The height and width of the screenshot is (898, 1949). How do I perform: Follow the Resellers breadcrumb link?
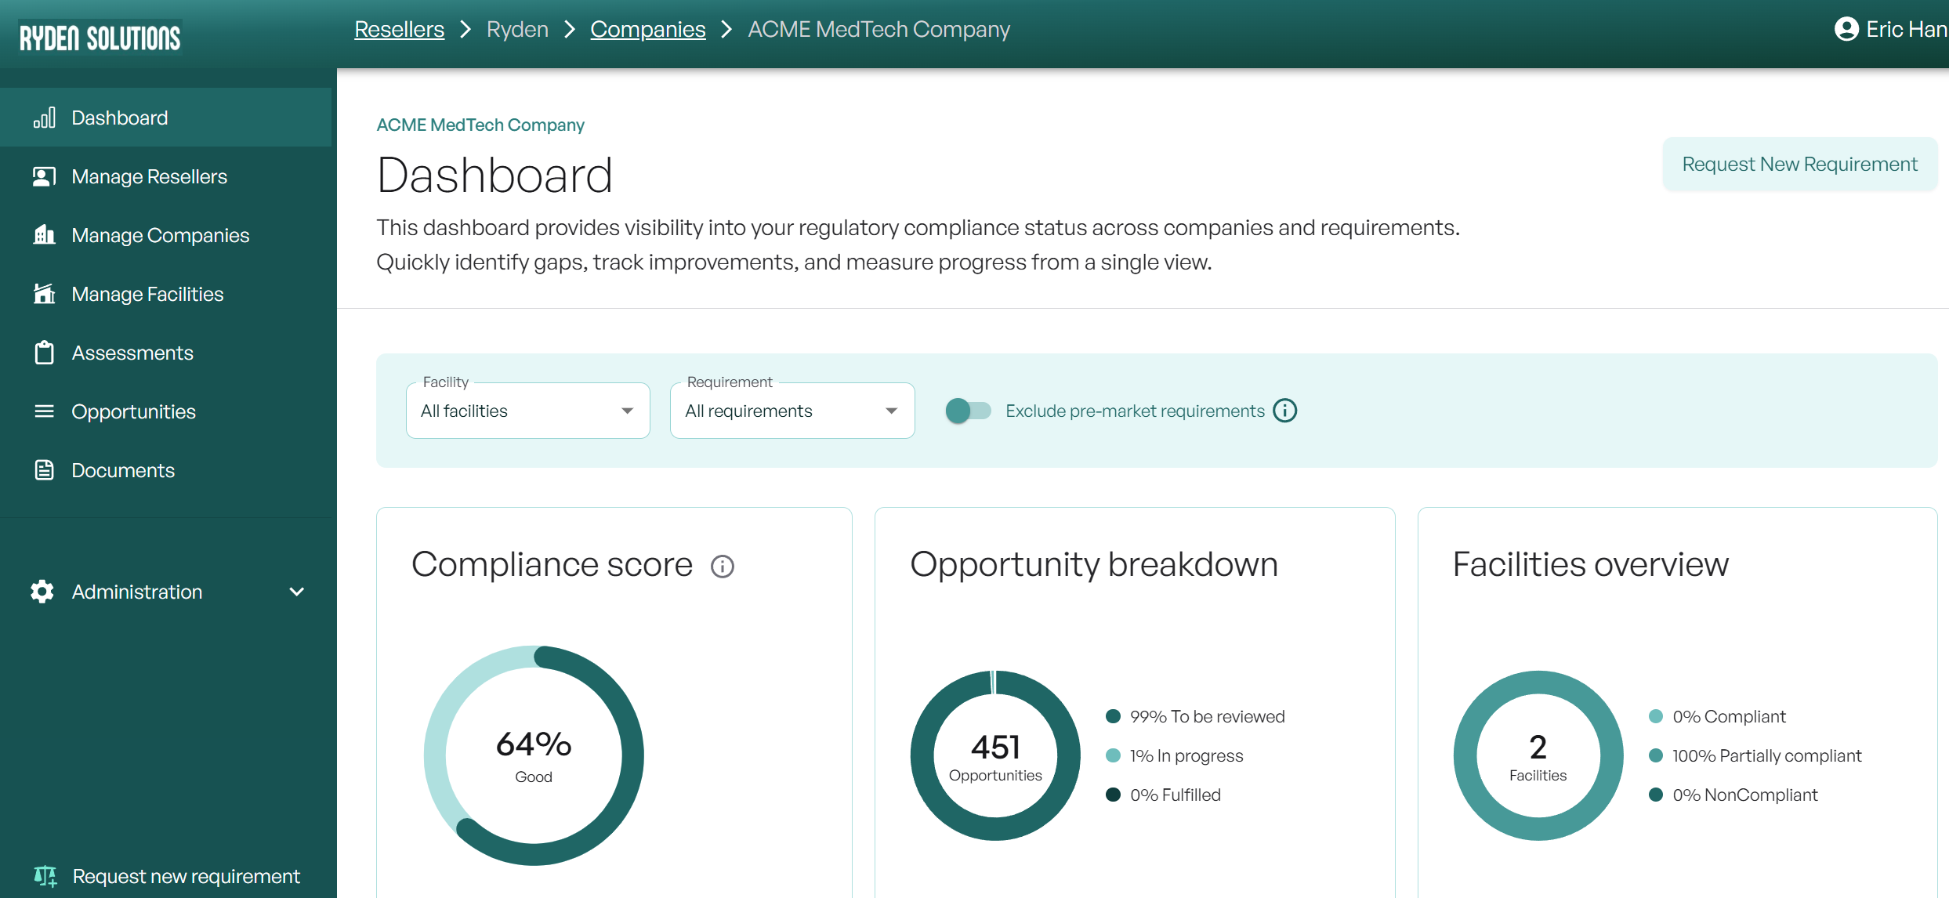point(399,29)
